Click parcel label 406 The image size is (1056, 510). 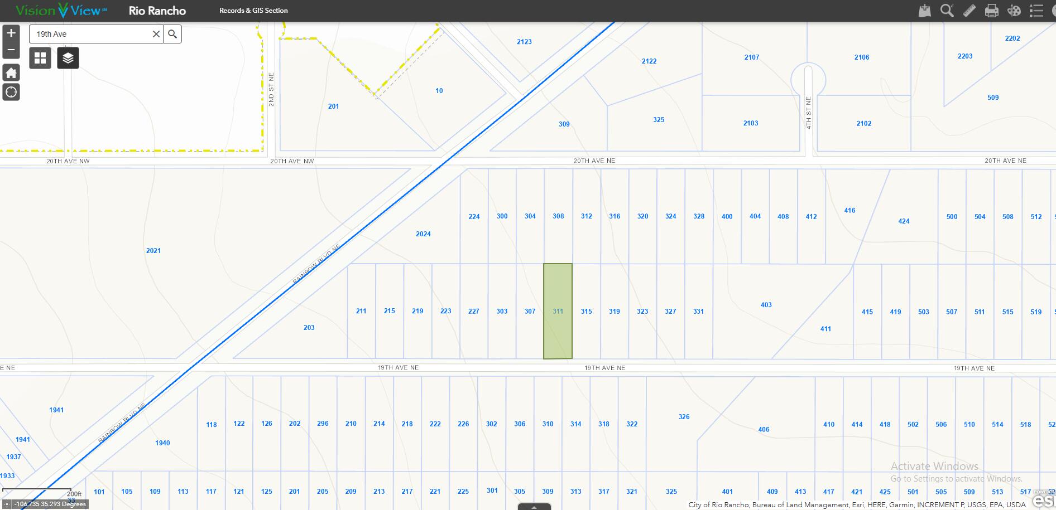tap(764, 430)
